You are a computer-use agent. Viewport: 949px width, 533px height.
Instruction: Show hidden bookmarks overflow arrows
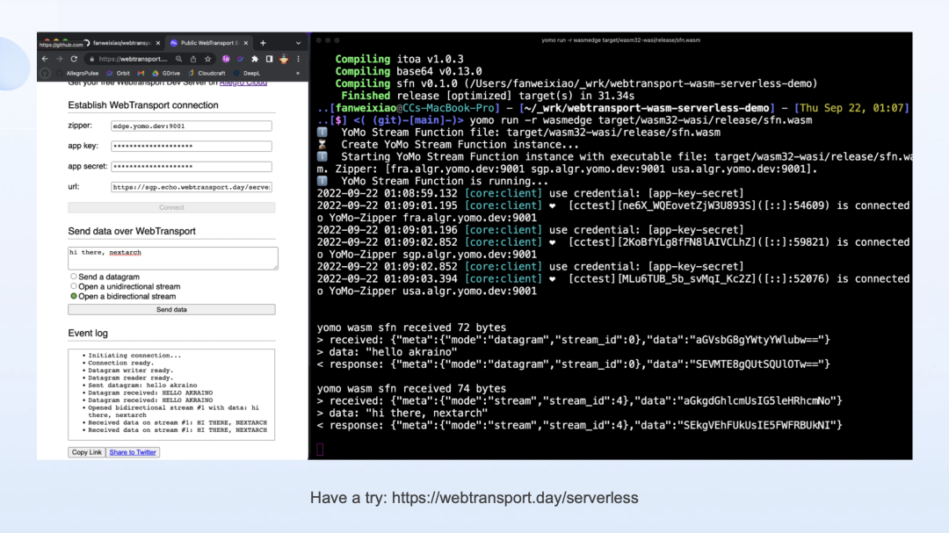pyautogui.click(x=297, y=73)
